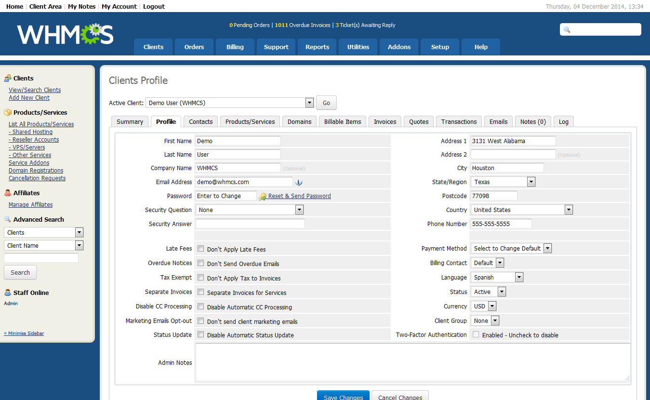Viewport: 650px width, 400px height.
Task: Open the Log tab
Action: click(x=564, y=121)
